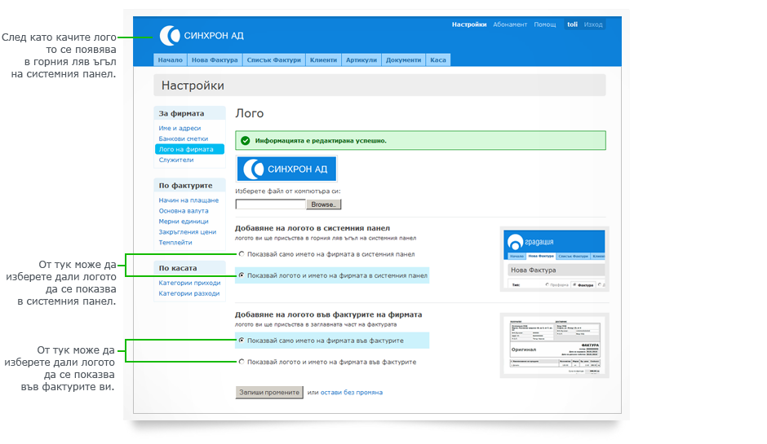Open Основна валута settings link
Image resolution: width=767 pixels, height=444 pixels.
(183, 211)
